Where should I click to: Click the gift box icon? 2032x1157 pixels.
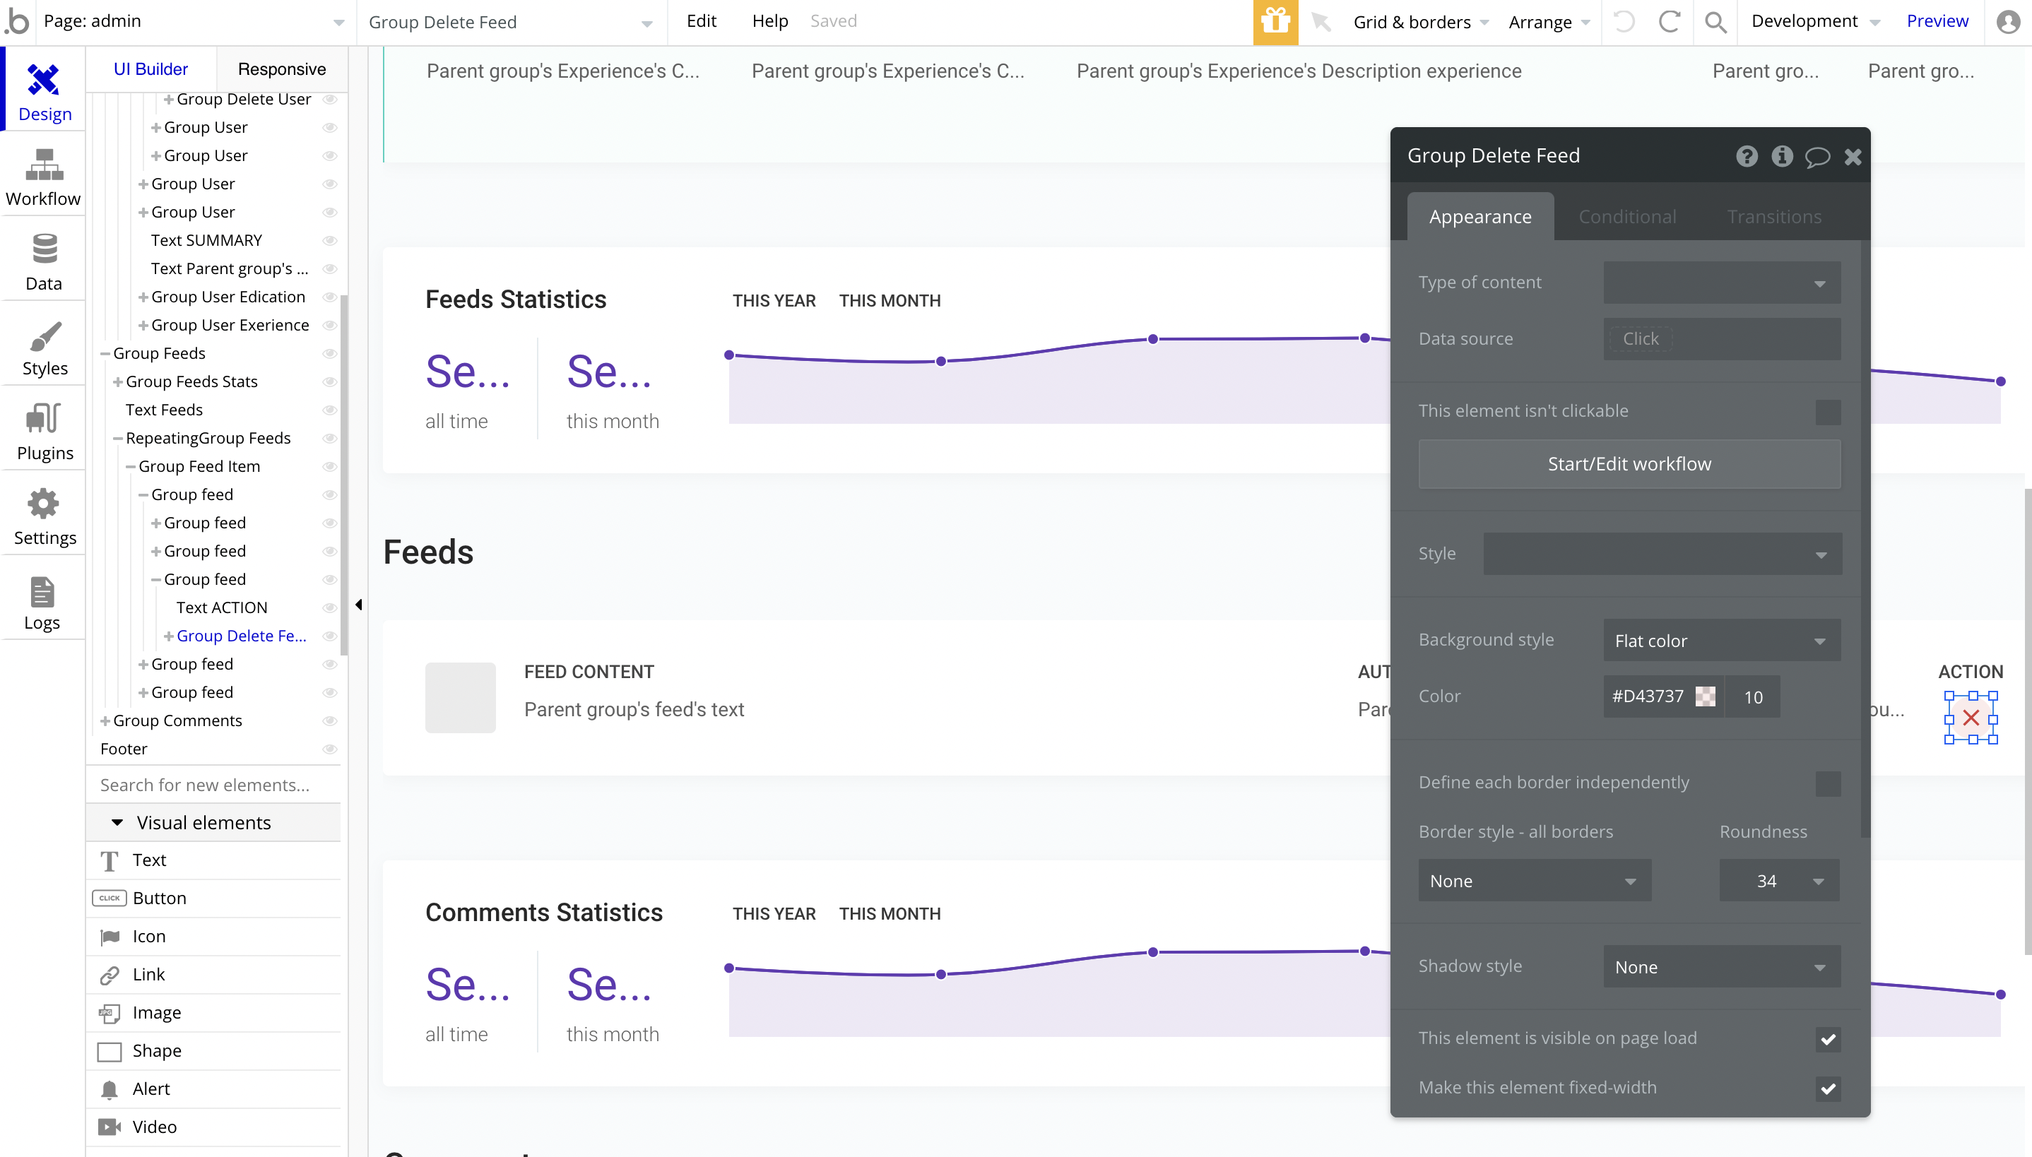[1275, 21]
